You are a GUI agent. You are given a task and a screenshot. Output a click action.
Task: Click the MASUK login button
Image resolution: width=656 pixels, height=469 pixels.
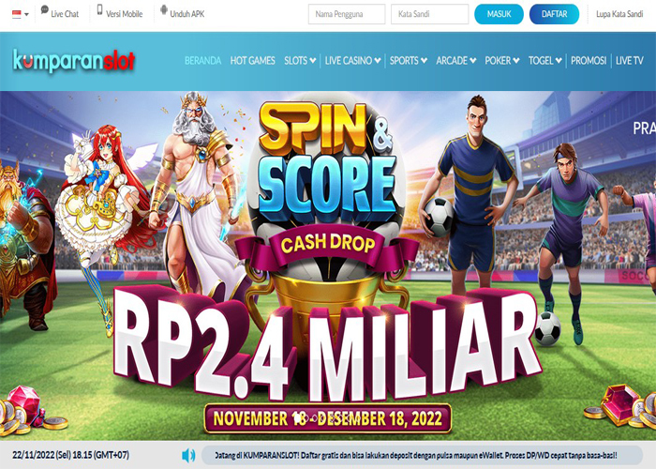click(499, 14)
